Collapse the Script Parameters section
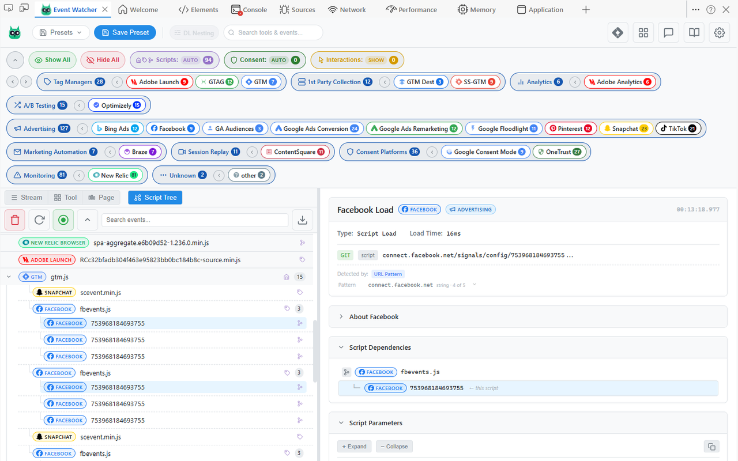This screenshot has height=461, width=738. [528, 423]
